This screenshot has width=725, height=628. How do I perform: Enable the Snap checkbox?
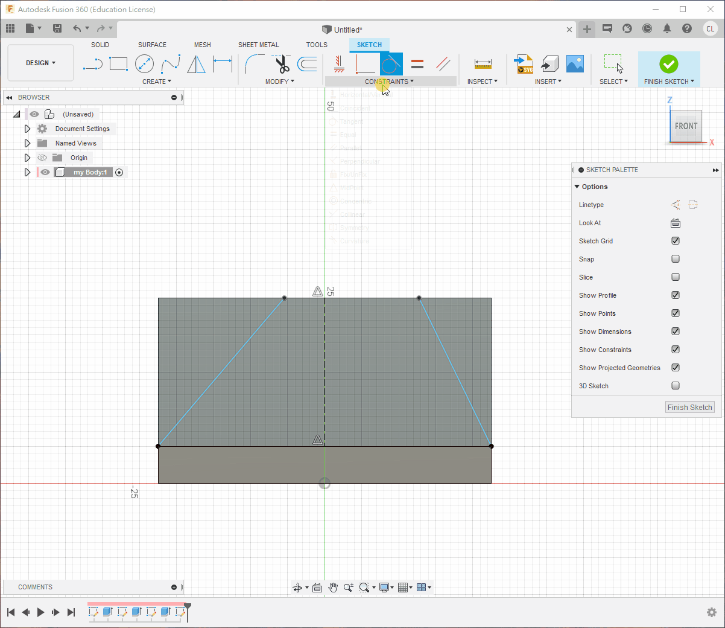[x=676, y=259]
